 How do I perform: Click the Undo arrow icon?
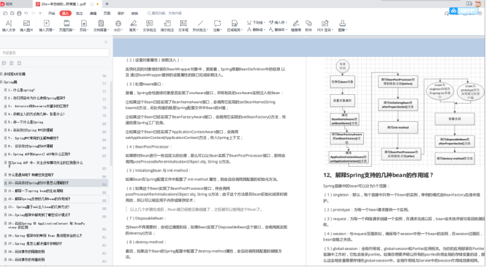(26, 14)
